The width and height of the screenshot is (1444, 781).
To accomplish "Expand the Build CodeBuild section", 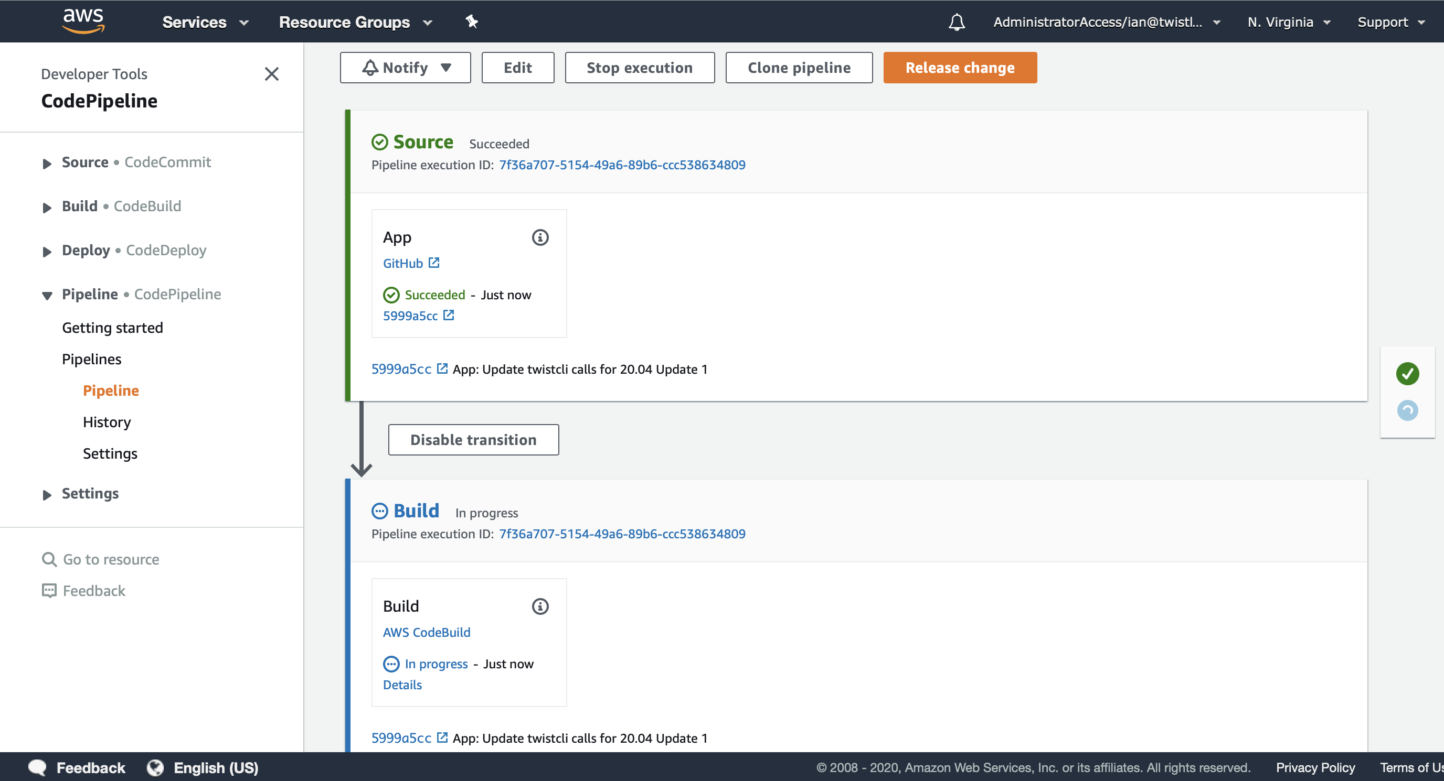I will point(47,208).
